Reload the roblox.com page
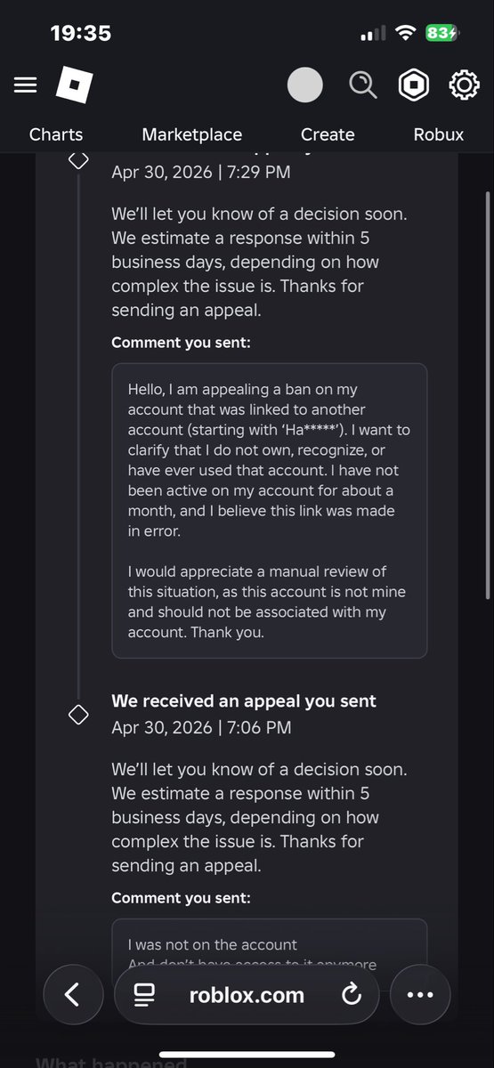Viewport: 494px width, 1068px height. 351,994
